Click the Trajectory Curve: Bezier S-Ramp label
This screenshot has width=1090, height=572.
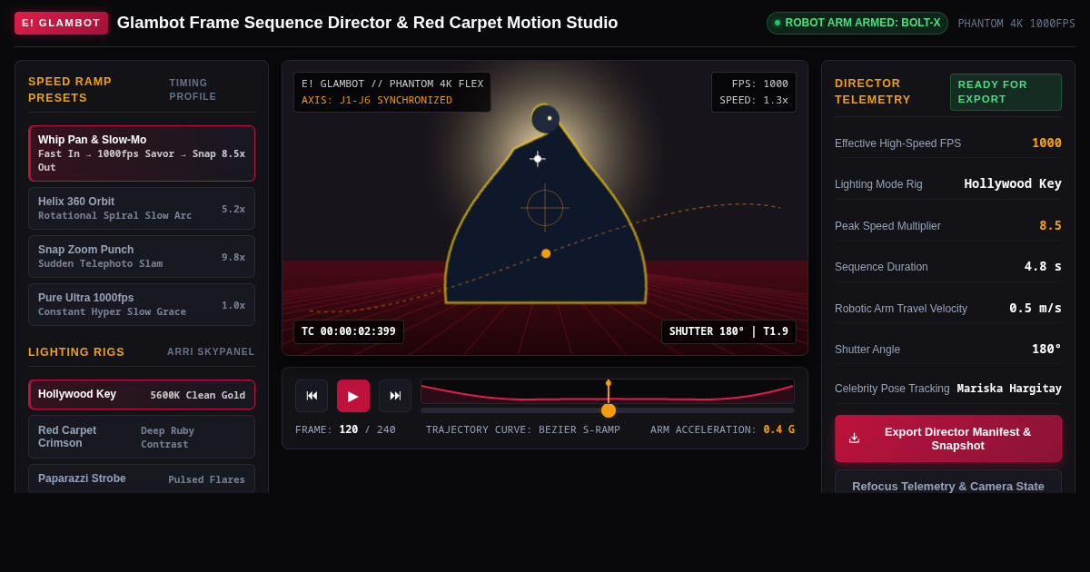tap(523, 429)
